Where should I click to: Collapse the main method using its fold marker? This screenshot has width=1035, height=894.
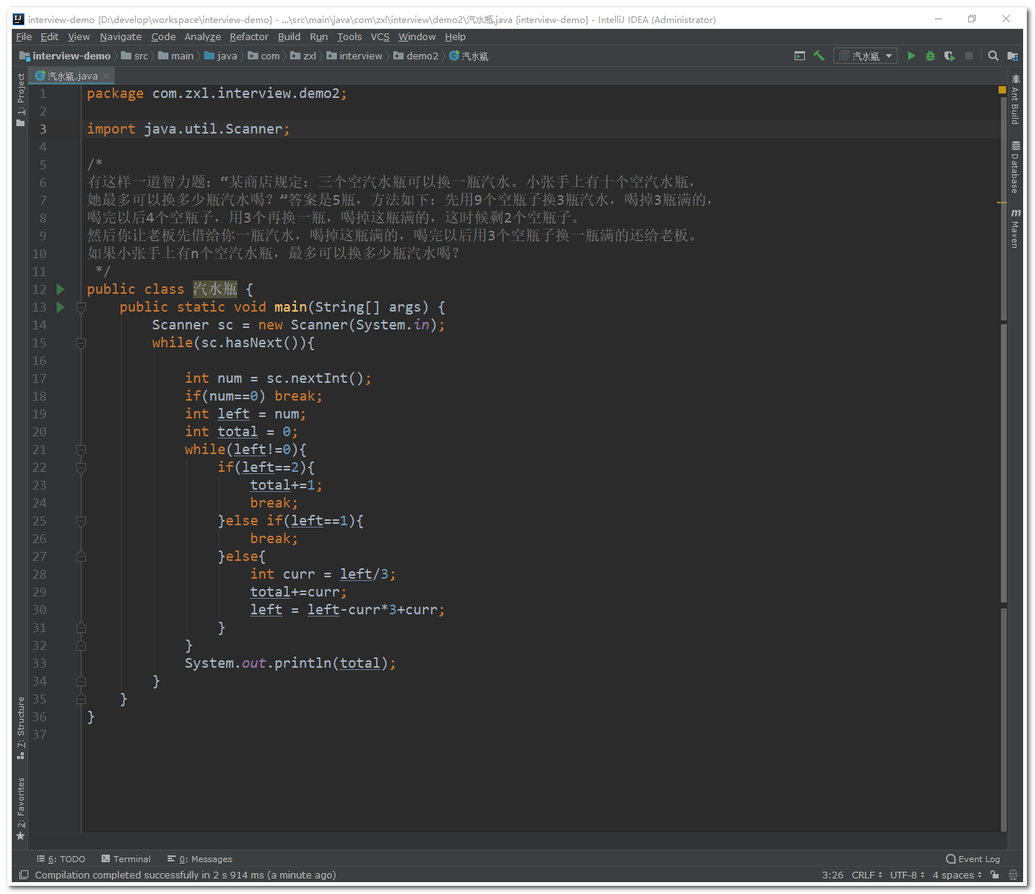(x=81, y=307)
